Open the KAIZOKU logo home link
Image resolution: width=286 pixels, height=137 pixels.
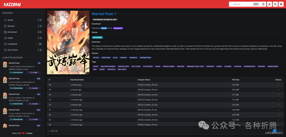12,4
